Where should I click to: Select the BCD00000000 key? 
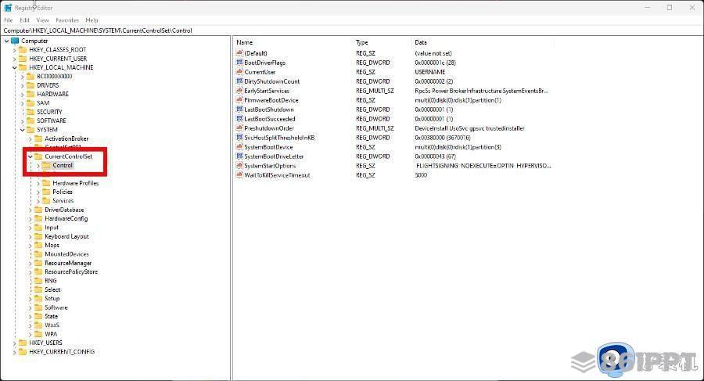(x=54, y=77)
